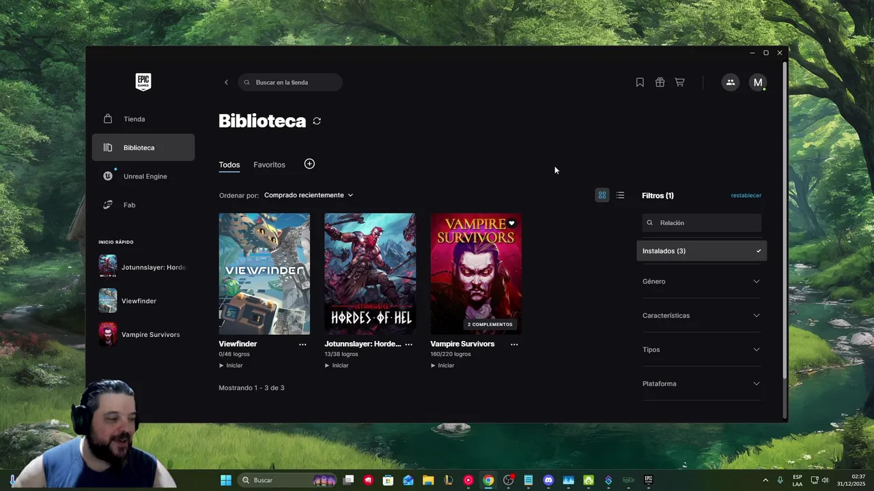This screenshot has width=874, height=491.
Task: Open the friends list icon
Action: point(731,83)
